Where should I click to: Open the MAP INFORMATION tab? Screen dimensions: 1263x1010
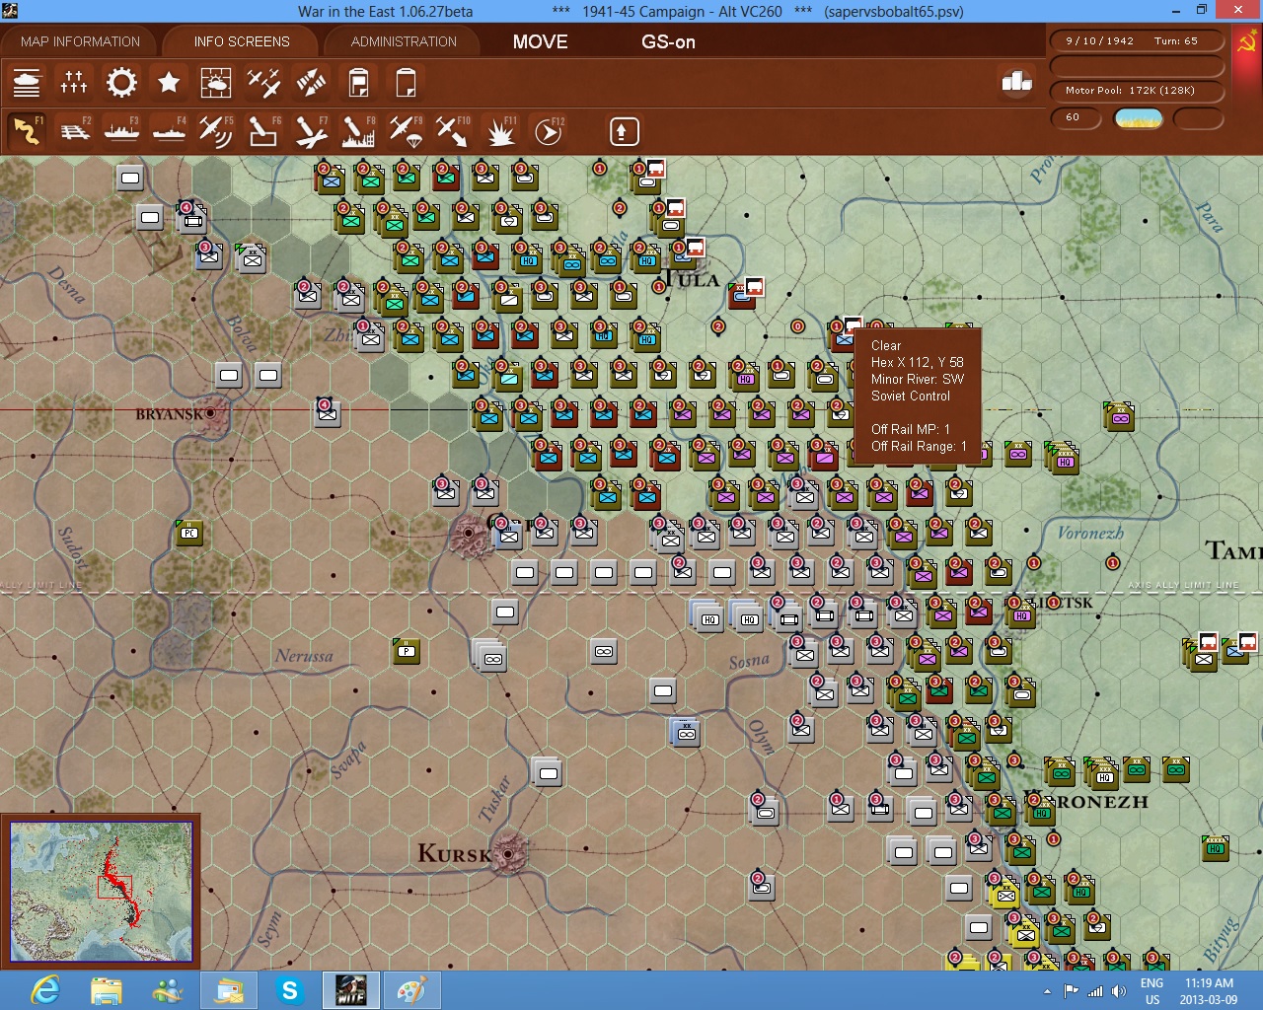coord(80,41)
